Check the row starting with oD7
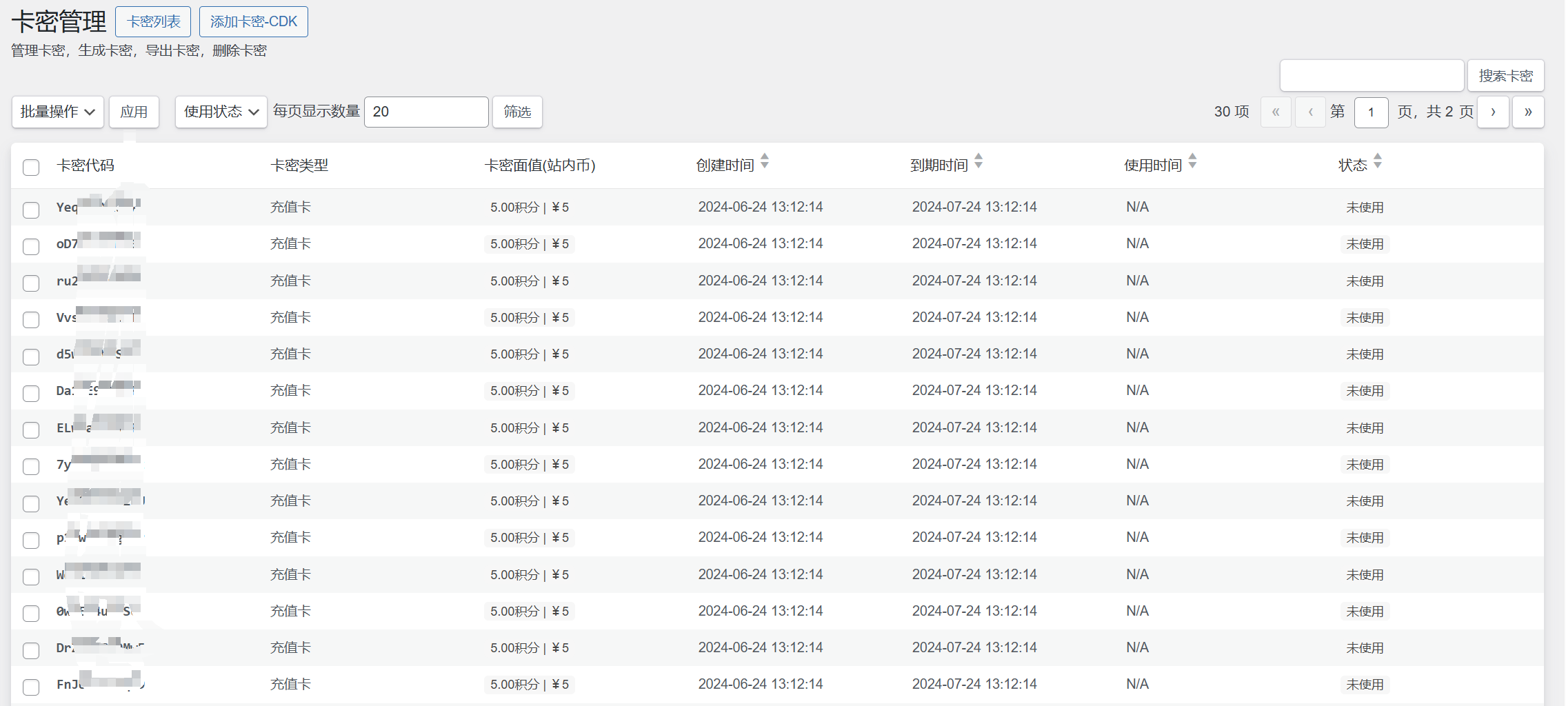Image resolution: width=1566 pixels, height=706 pixels. (31, 246)
